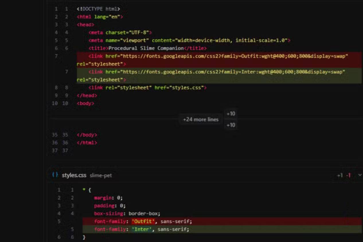The width and height of the screenshot is (363, 242).
Task: Click the closing </html> tag line
Action: click(87, 143)
